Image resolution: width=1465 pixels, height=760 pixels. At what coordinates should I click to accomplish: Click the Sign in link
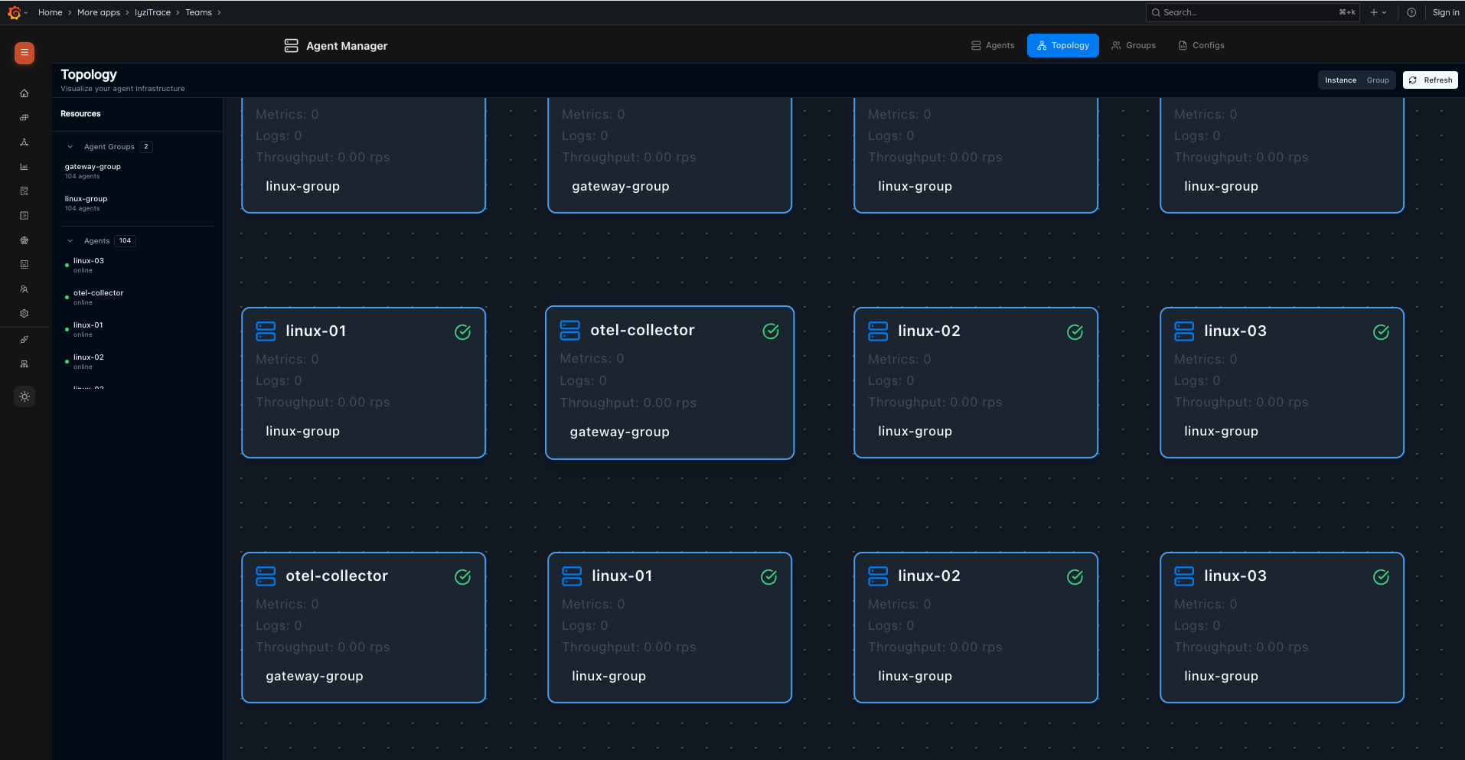point(1446,12)
